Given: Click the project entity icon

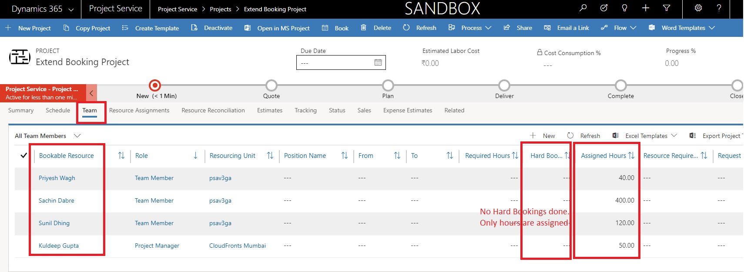Looking at the screenshot, I should point(20,57).
